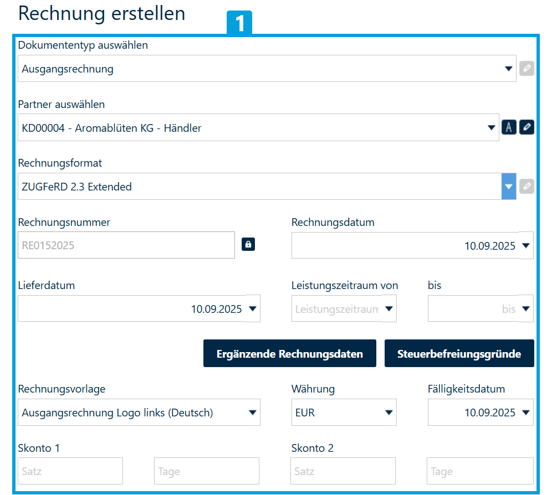
Task: Expand the Partner dropdown showing Aromablüten KG
Action: pos(491,127)
